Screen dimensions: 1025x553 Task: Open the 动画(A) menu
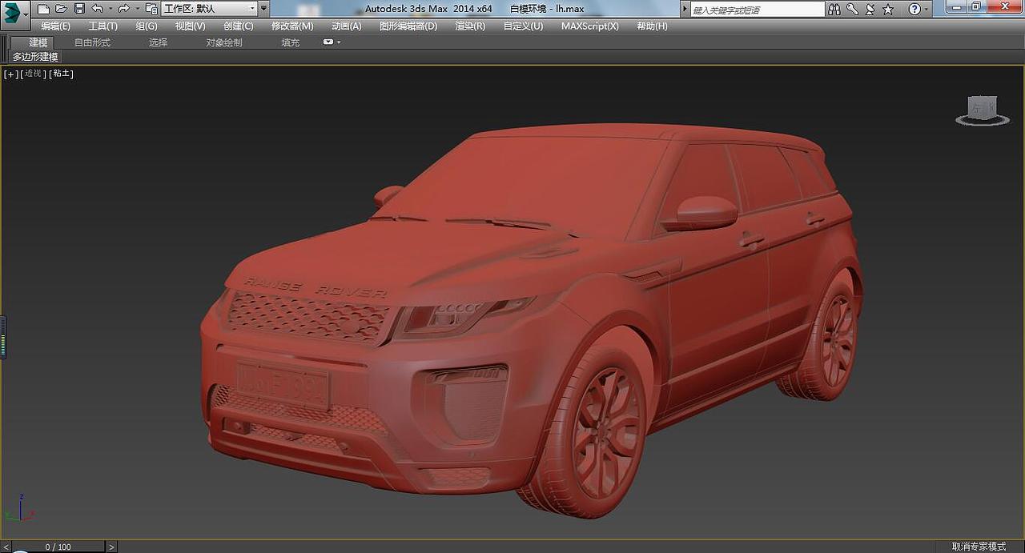[x=346, y=26]
